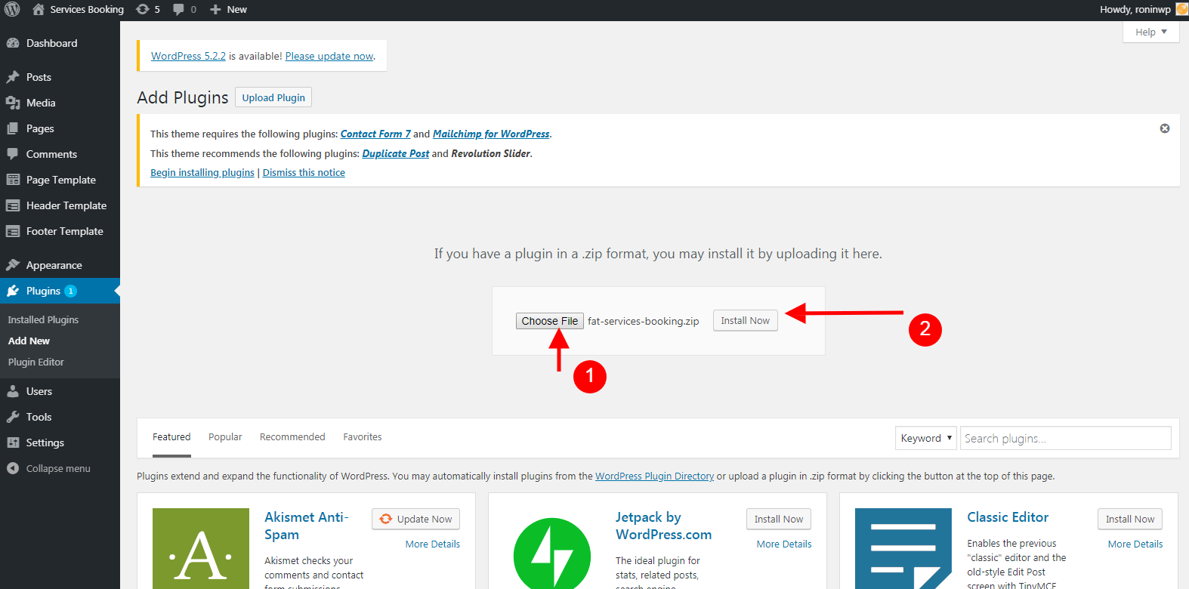Click the Search plugins input field
Image resolution: width=1189 pixels, height=589 pixels.
click(1065, 438)
